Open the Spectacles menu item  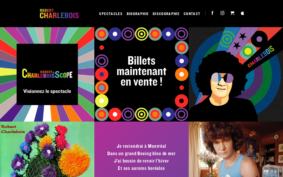111,14
